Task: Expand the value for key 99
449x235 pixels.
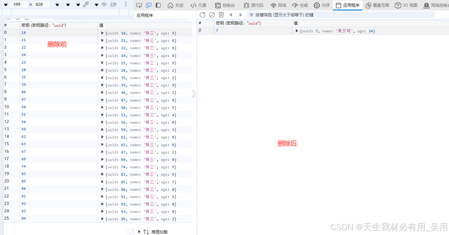Action: coord(102,219)
